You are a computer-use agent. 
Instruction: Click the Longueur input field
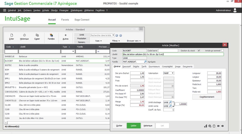[214, 73]
